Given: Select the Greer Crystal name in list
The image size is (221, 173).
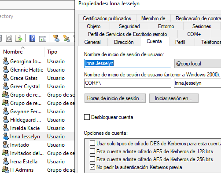Looking at the screenshot, I should coord(25,86).
